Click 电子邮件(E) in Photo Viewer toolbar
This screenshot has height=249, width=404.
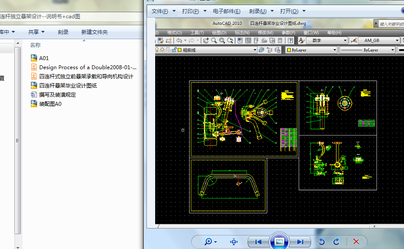coord(227,11)
